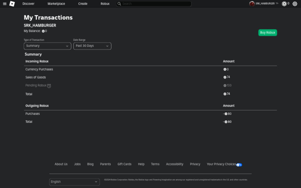301x188 pixels.
Task: Click the Incoming Robux heading
Action: [37, 61]
